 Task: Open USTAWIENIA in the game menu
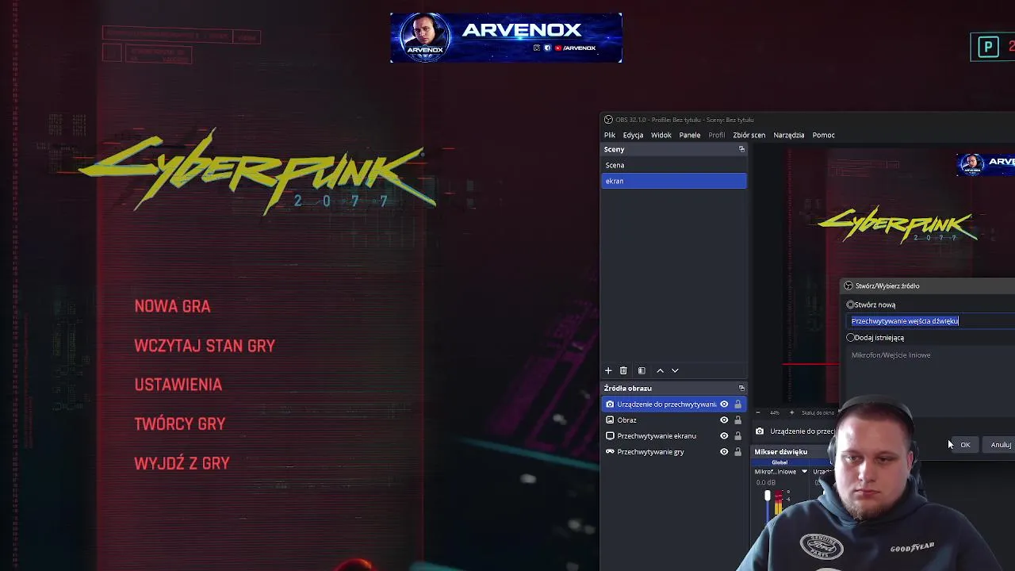coord(178,385)
